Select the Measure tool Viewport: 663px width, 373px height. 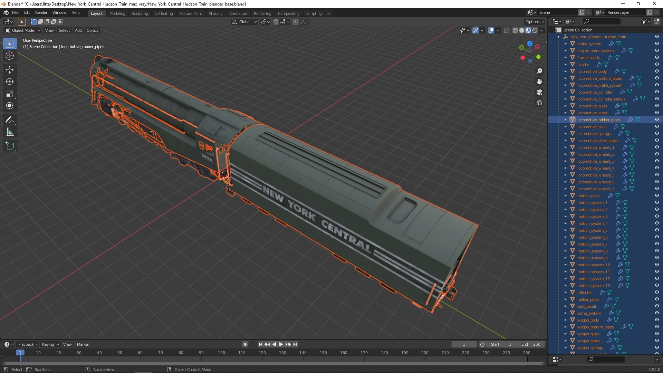click(x=10, y=132)
